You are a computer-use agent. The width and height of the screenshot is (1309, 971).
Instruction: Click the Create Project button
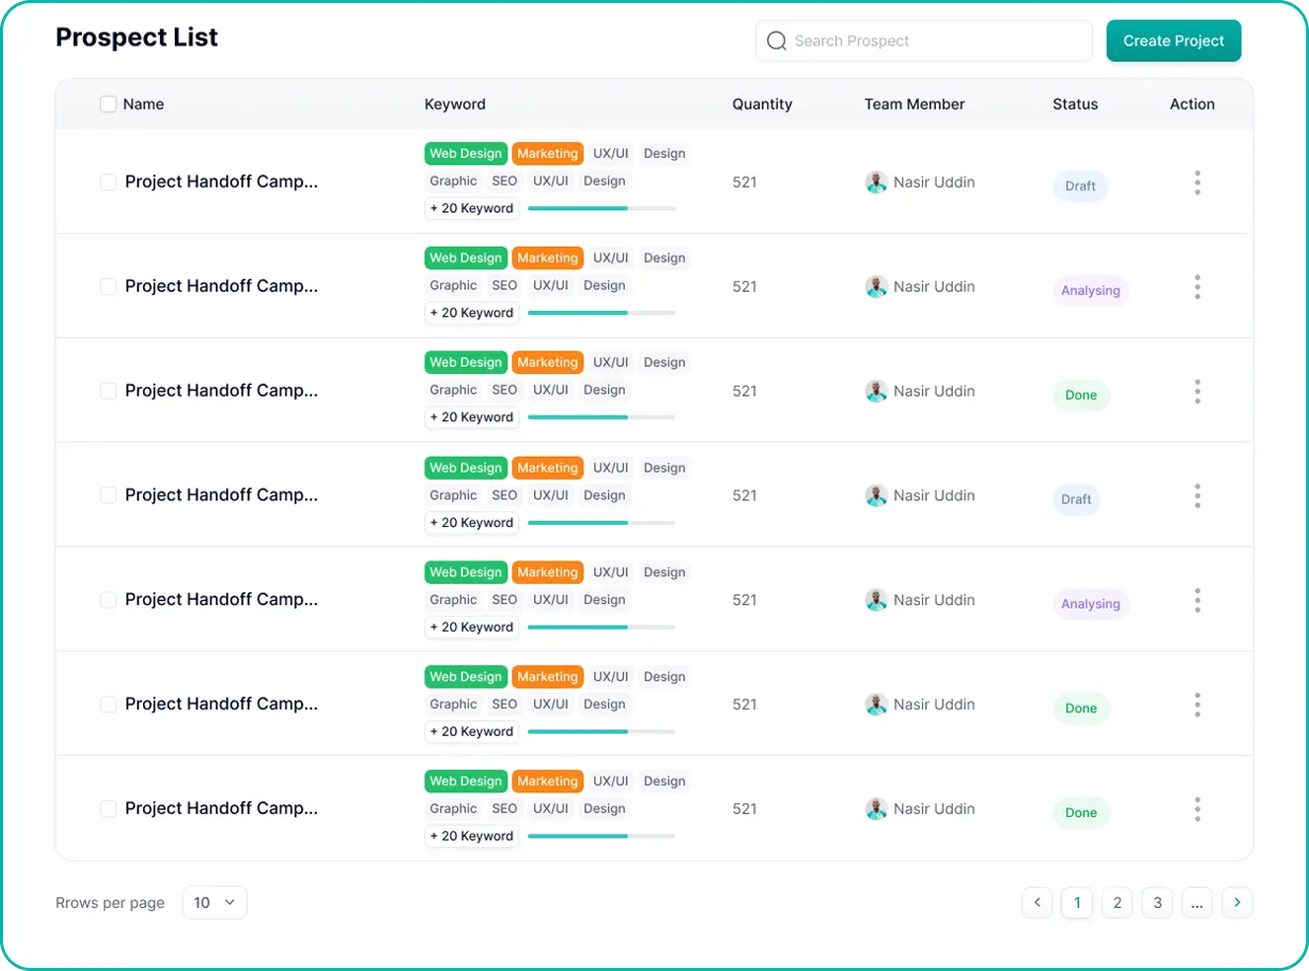pos(1174,40)
